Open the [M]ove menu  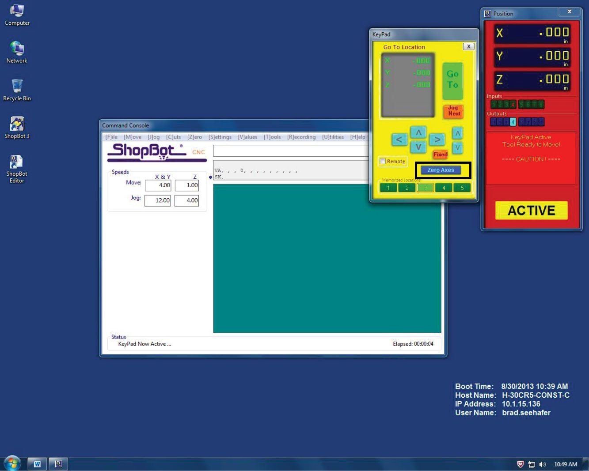[x=132, y=137]
